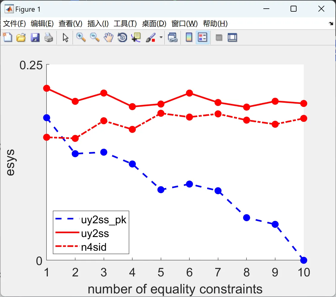Select the Brush data tool

point(151,38)
